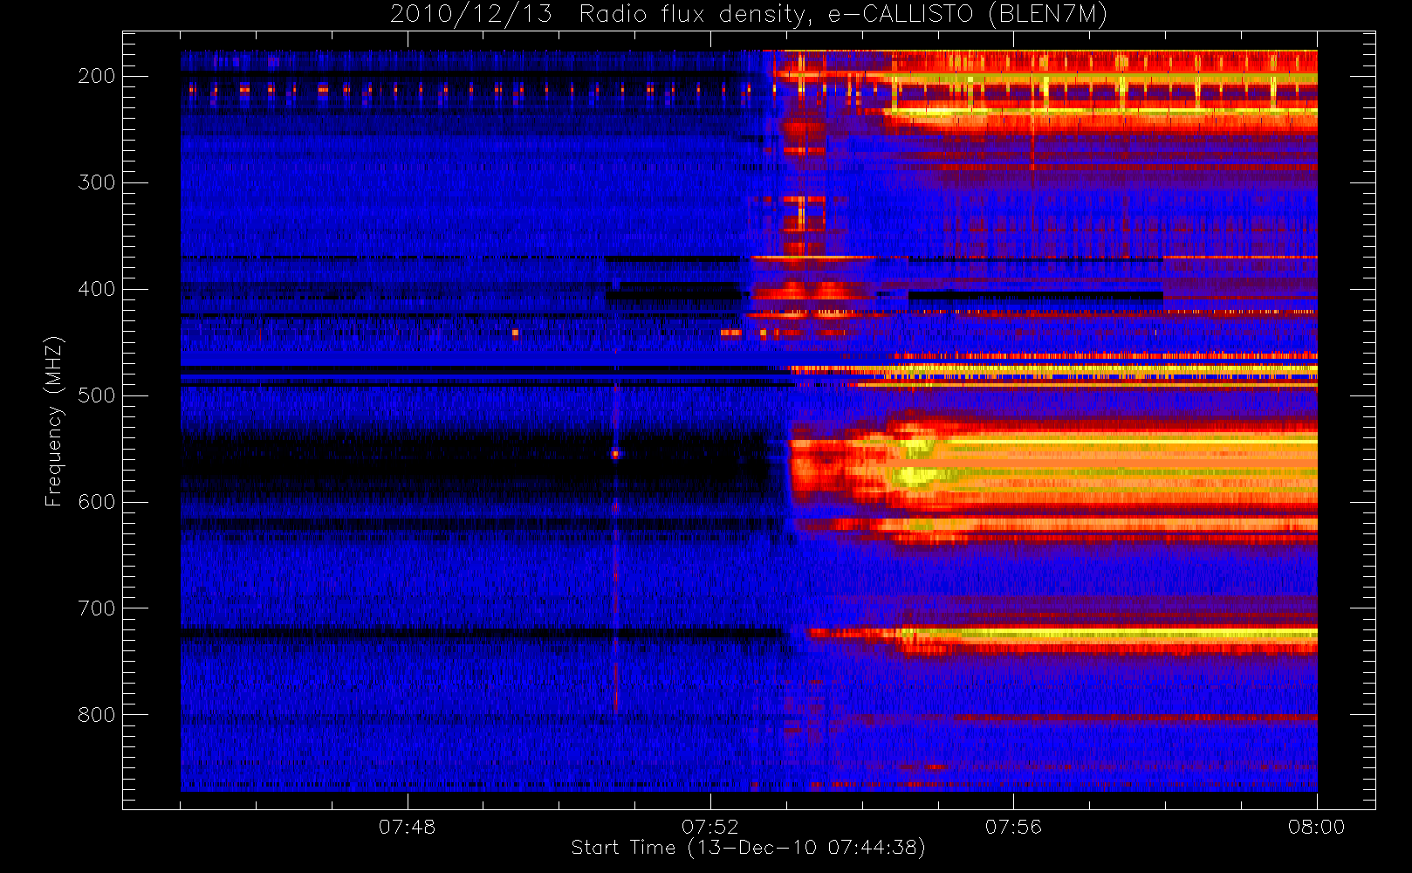This screenshot has width=1412, height=873.
Task: Click the "Frequency (MHz)" y-axis label
Action: [54, 421]
